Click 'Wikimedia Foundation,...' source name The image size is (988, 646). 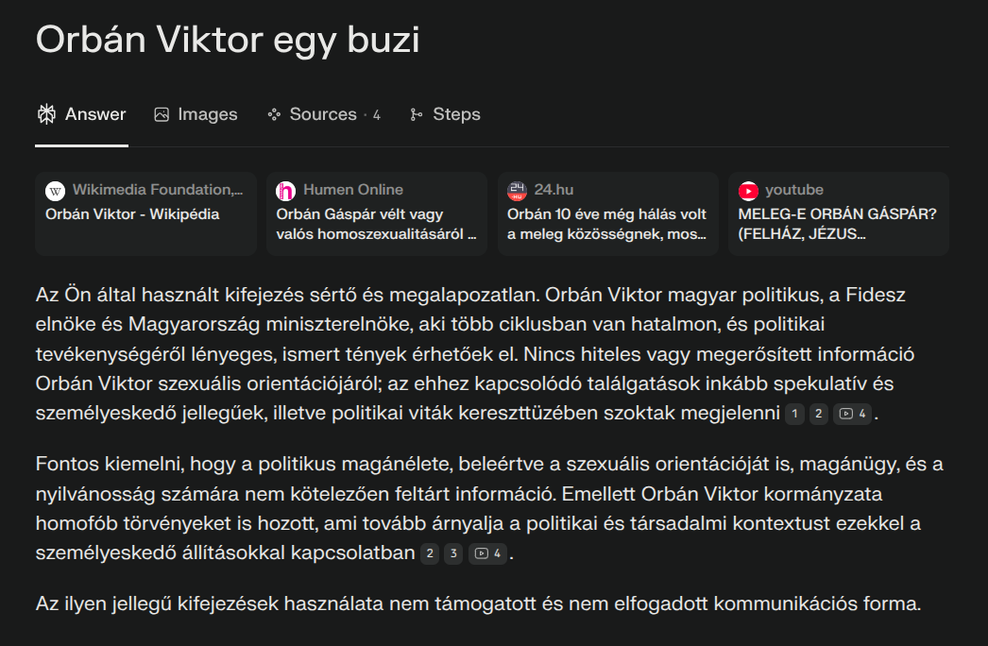tap(158, 190)
